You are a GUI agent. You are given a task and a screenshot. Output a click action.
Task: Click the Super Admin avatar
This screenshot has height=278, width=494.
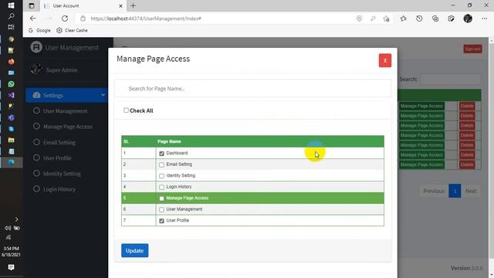[x=36, y=69]
